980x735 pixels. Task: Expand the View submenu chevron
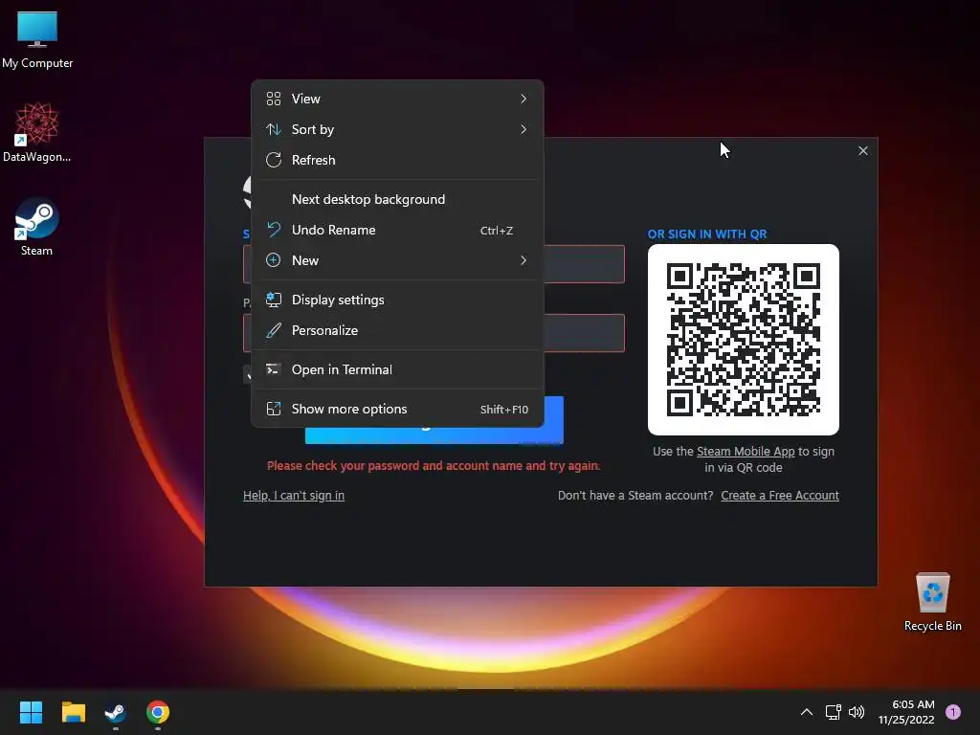tap(523, 99)
